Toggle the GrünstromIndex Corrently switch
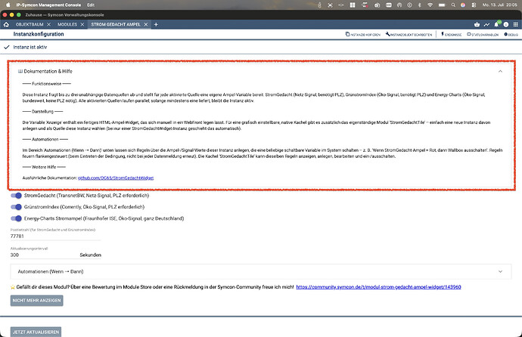522x337 pixels. [16, 207]
